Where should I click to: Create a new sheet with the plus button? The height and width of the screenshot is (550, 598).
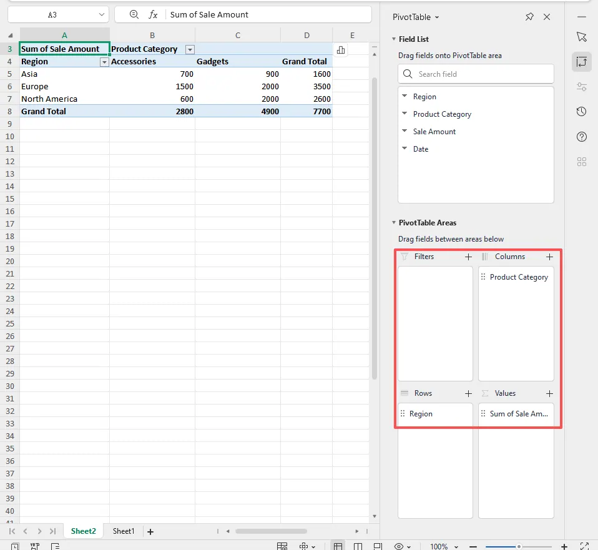150,531
